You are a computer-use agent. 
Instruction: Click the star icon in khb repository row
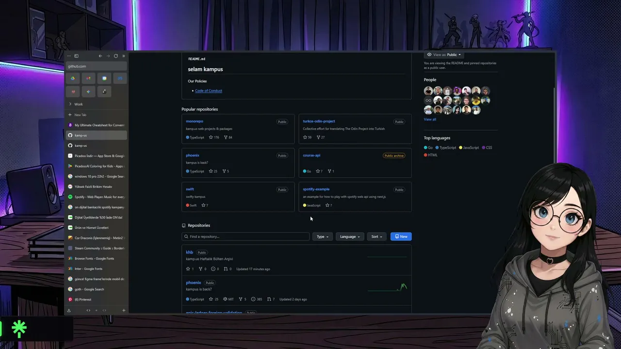188,269
